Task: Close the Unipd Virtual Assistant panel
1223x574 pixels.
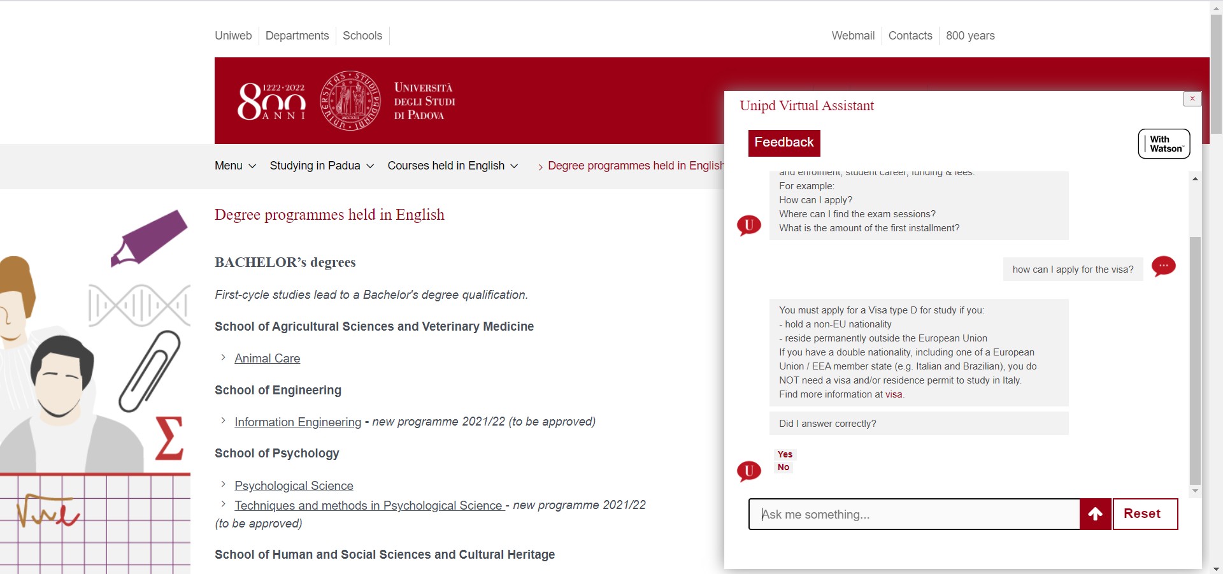Action: (1192, 99)
